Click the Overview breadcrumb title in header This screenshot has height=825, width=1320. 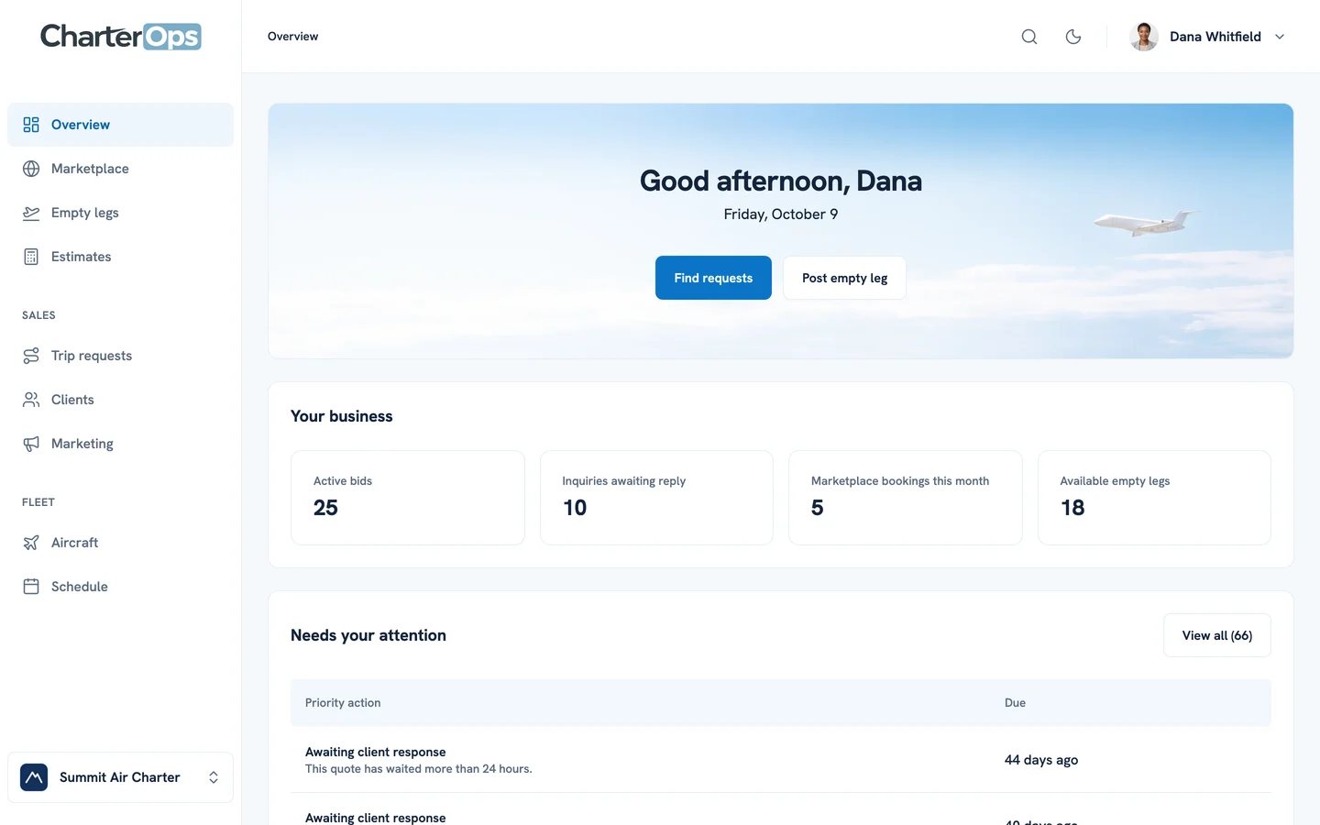click(293, 37)
